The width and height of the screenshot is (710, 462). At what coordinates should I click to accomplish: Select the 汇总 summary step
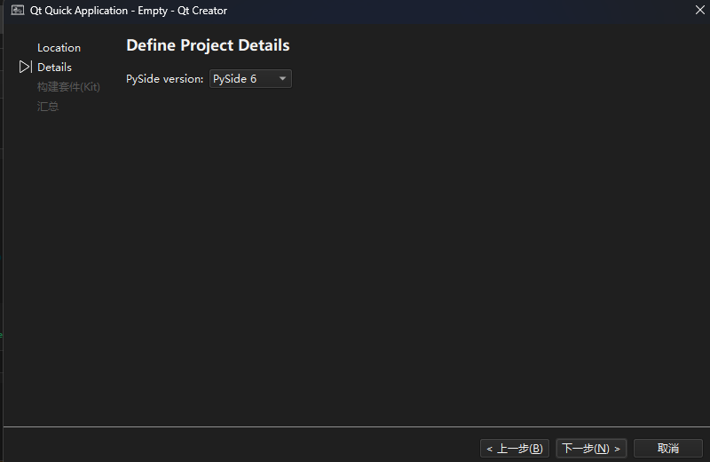(x=48, y=107)
